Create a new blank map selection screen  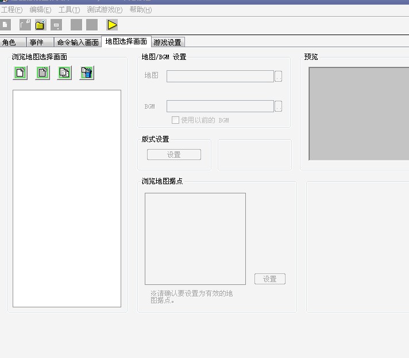click(20, 73)
